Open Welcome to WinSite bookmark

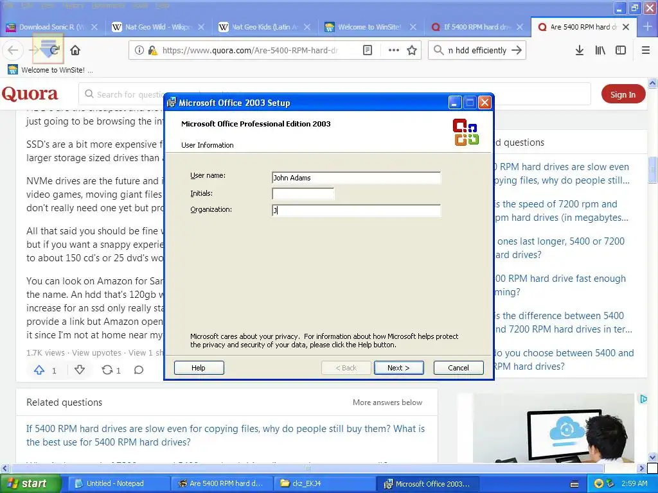pos(49,70)
